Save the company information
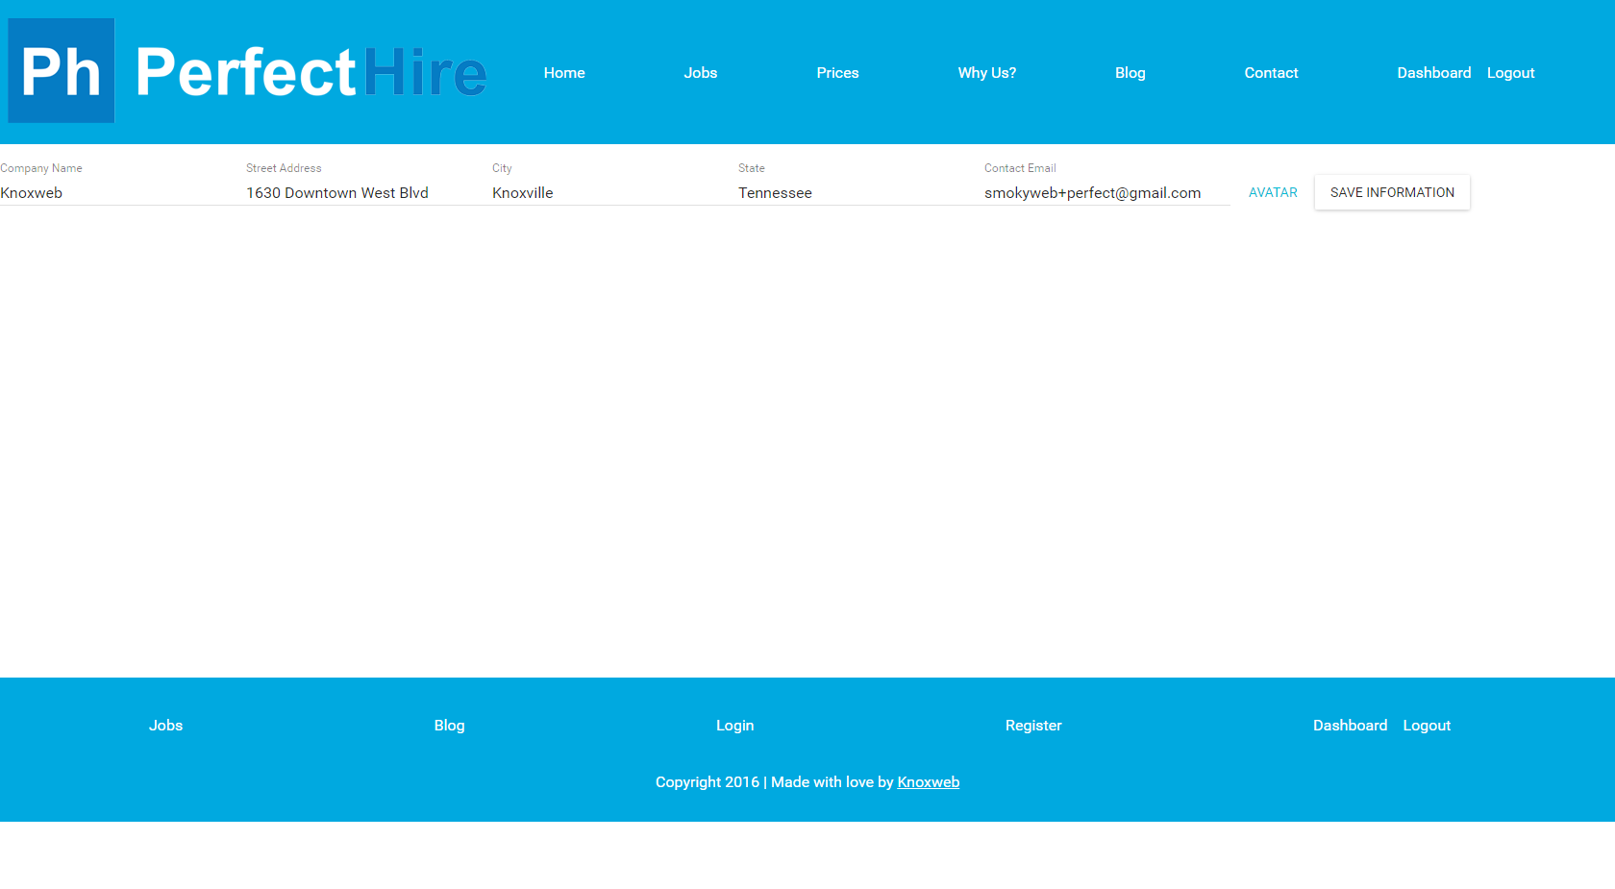The height and width of the screenshot is (889, 1615). [x=1392, y=192]
